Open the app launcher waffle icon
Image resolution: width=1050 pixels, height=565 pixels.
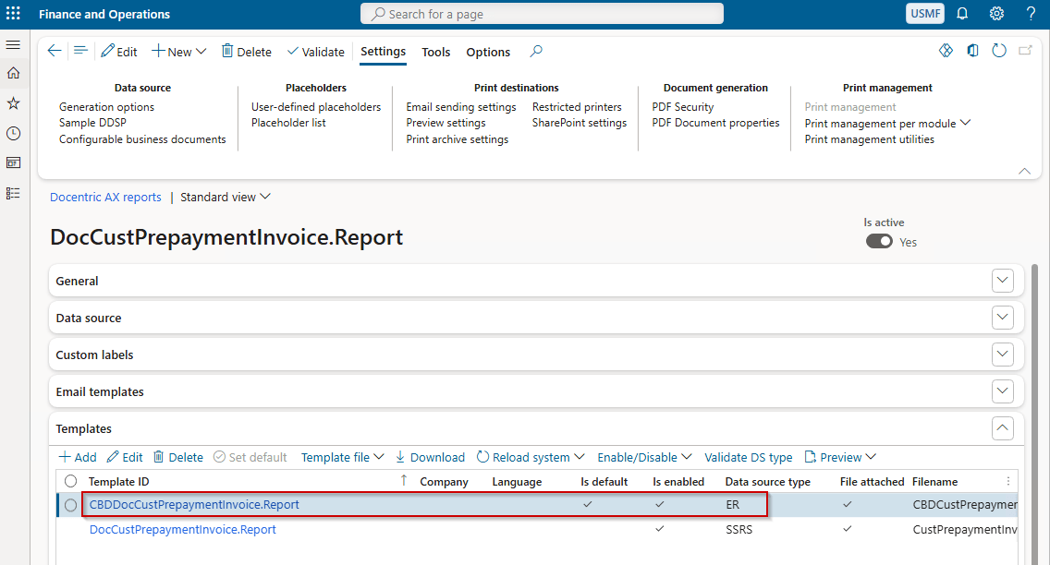(13, 13)
